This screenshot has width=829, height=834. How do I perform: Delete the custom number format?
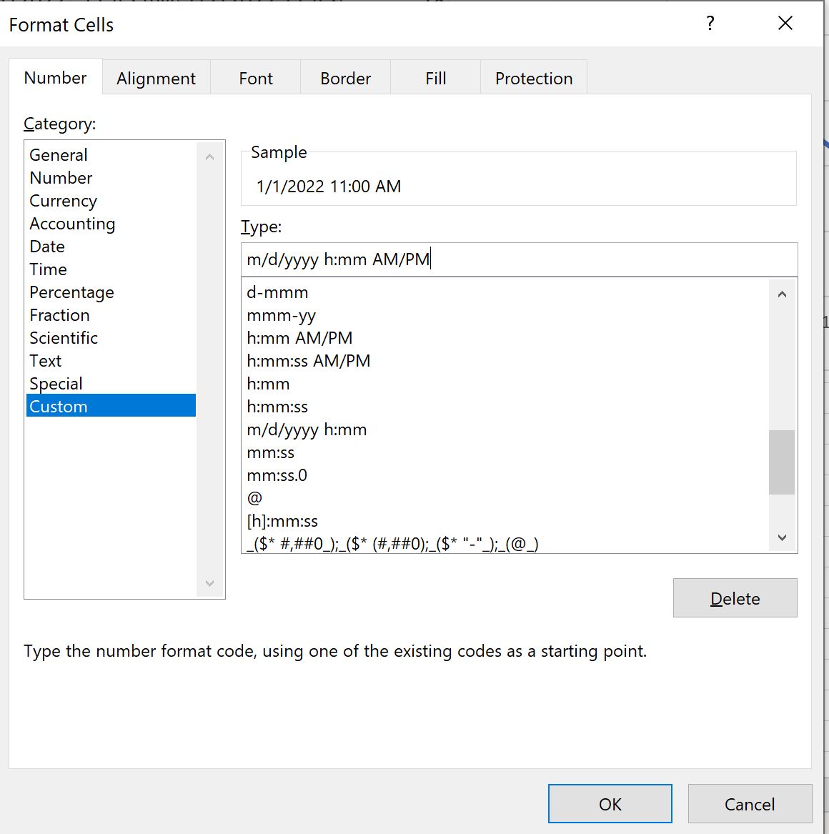(735, 598)
